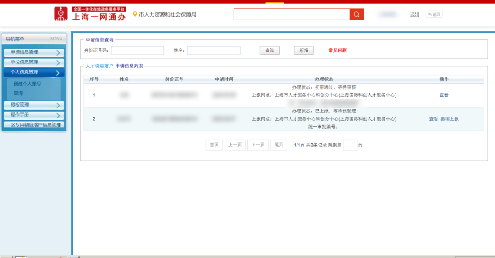Click 退出 to log out

click(414, 15)
